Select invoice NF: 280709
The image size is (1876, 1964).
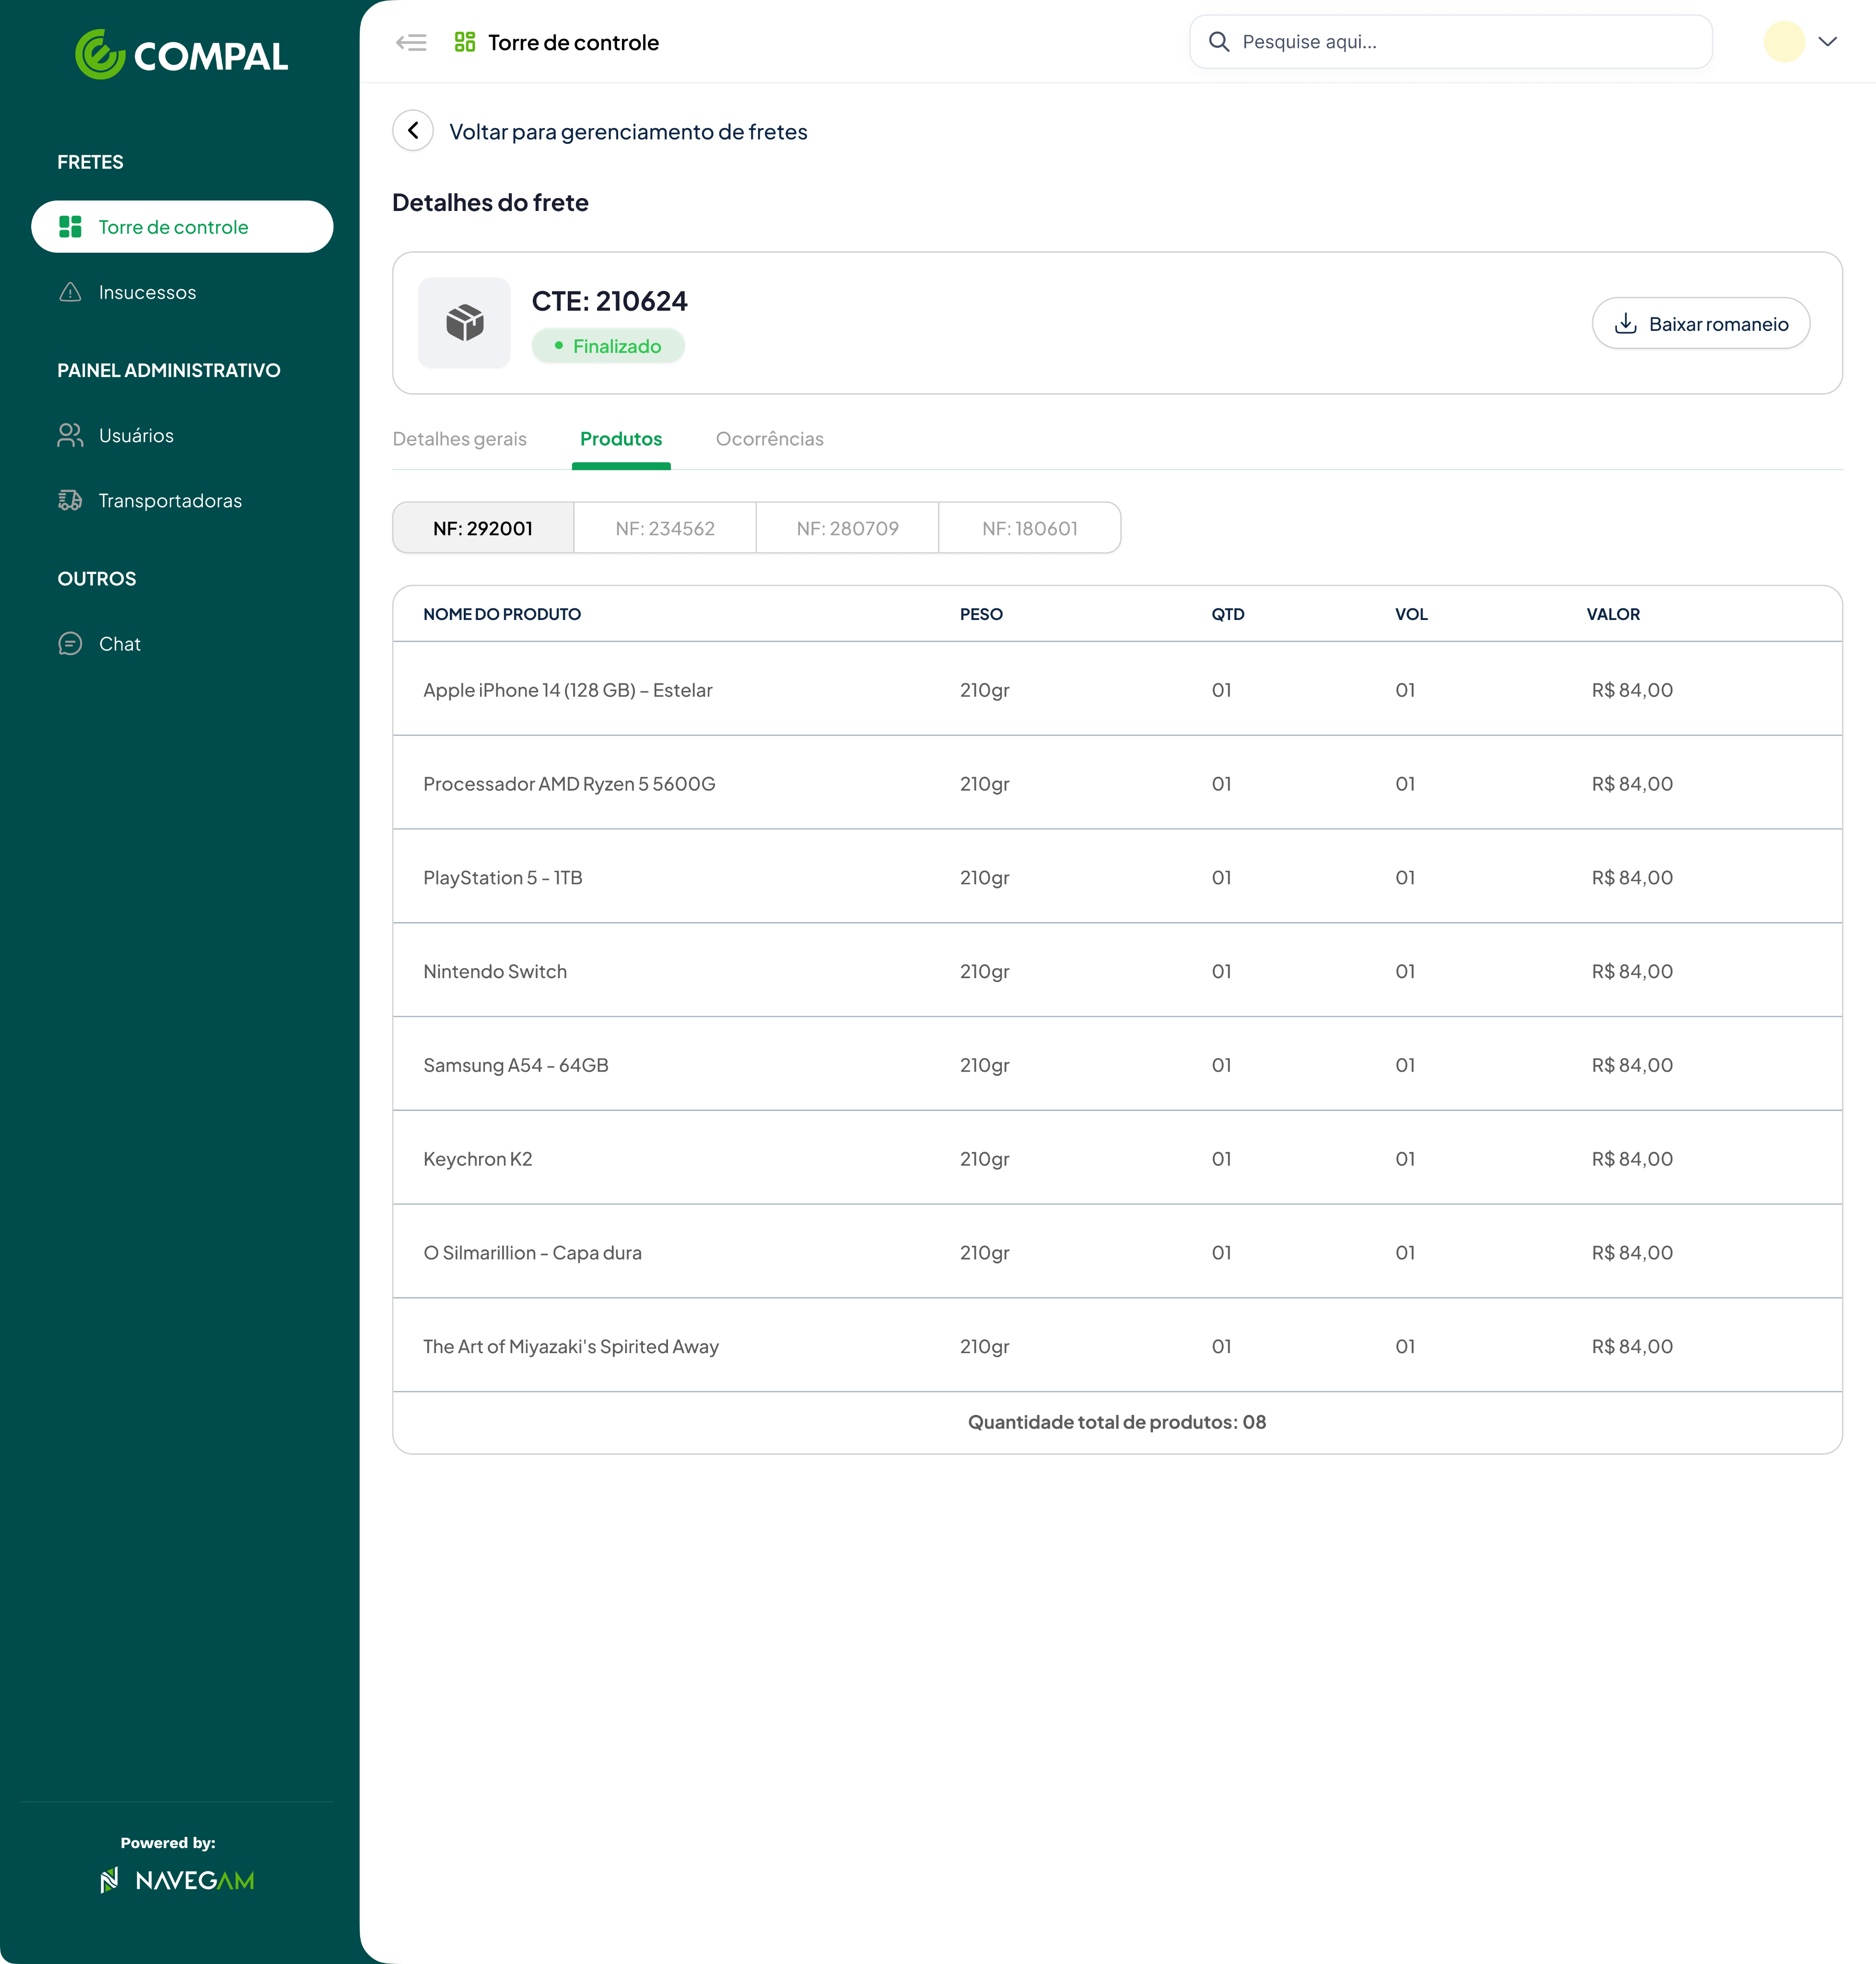click(x=847, y=528)
